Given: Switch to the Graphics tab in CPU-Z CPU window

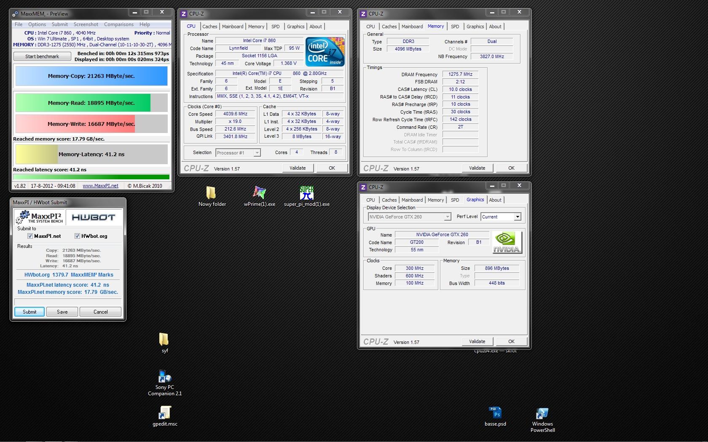Looking at the screenshot, I should click(295, 27).
